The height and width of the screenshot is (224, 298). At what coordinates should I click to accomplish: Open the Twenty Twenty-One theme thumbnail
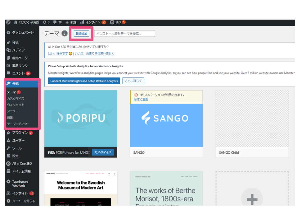point(166,188)
